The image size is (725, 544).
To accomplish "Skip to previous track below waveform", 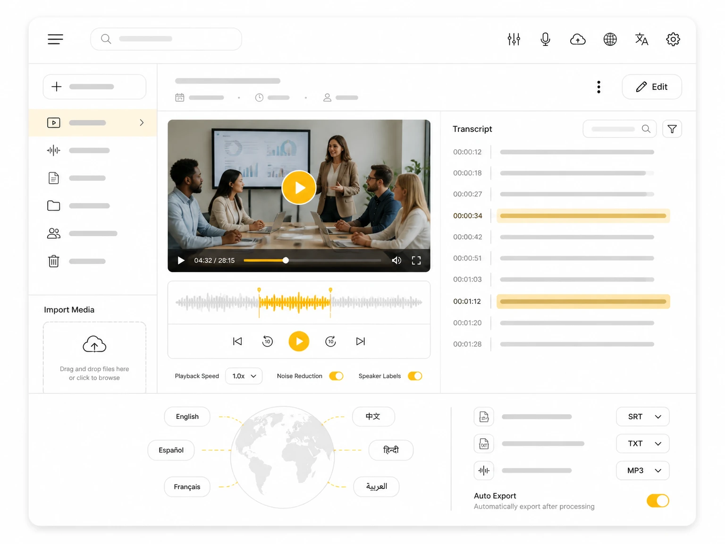I will click(237, 341).
